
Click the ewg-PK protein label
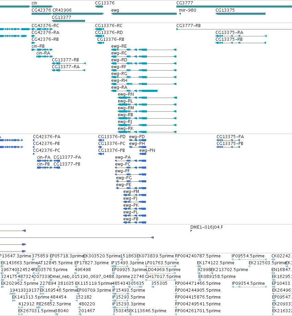[131, 205]
